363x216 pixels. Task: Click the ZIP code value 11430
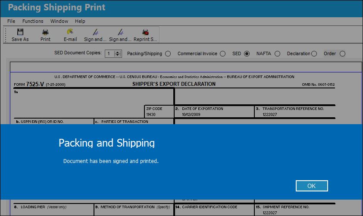point(151,115)
